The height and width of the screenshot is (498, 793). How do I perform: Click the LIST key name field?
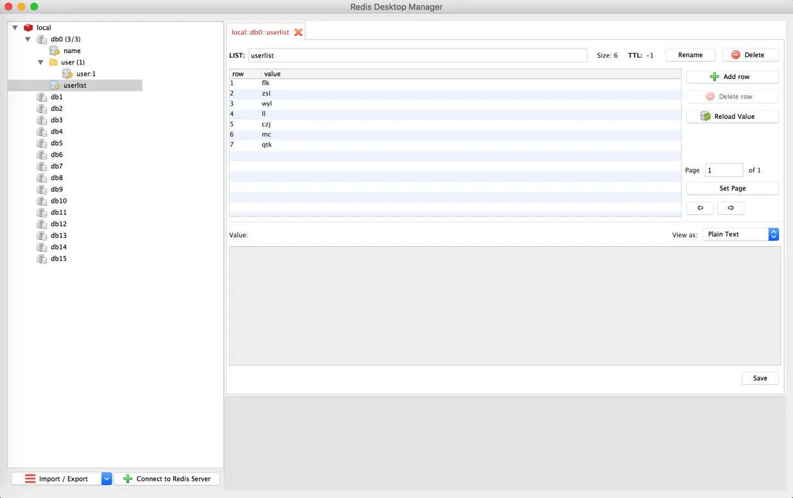pos(418,55)
